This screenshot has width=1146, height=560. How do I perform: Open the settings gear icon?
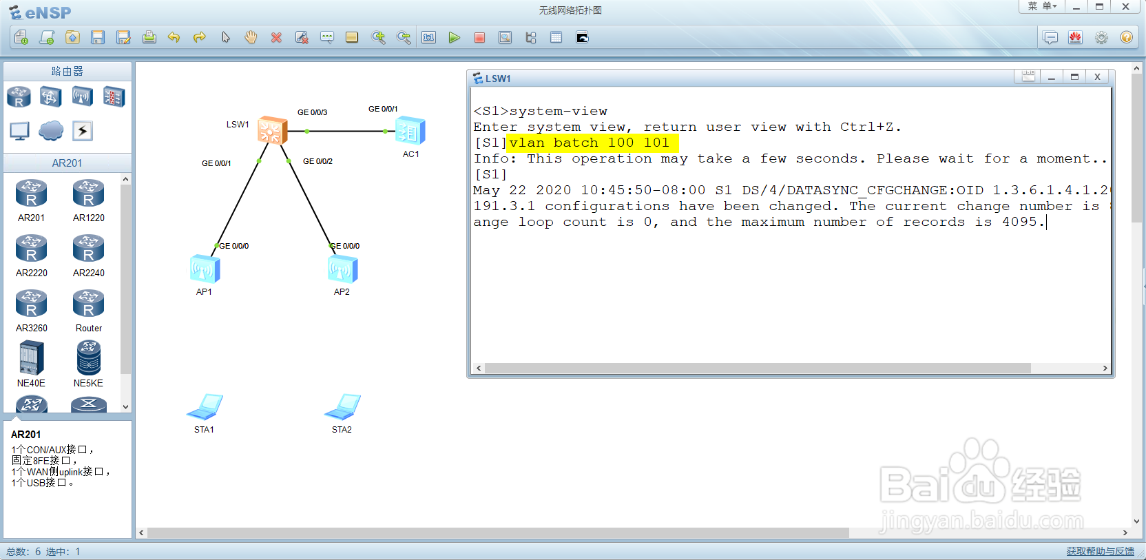click(x=1101, y=37)
